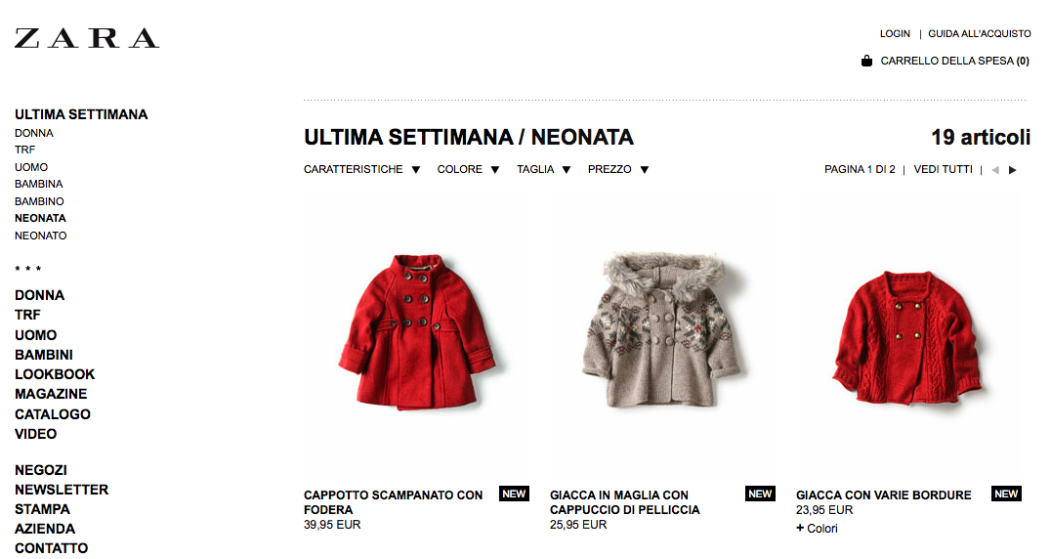The width and height of the screenshot is (1051, 559).
Task: Go to next page arrow
Action: (1013, 170)
